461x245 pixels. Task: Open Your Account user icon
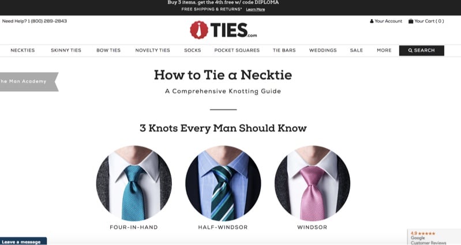pyautogui.click(x=372, y=21)
